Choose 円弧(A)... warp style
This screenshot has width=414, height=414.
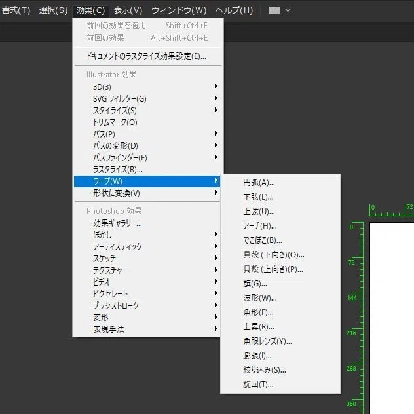click(280, 183)
